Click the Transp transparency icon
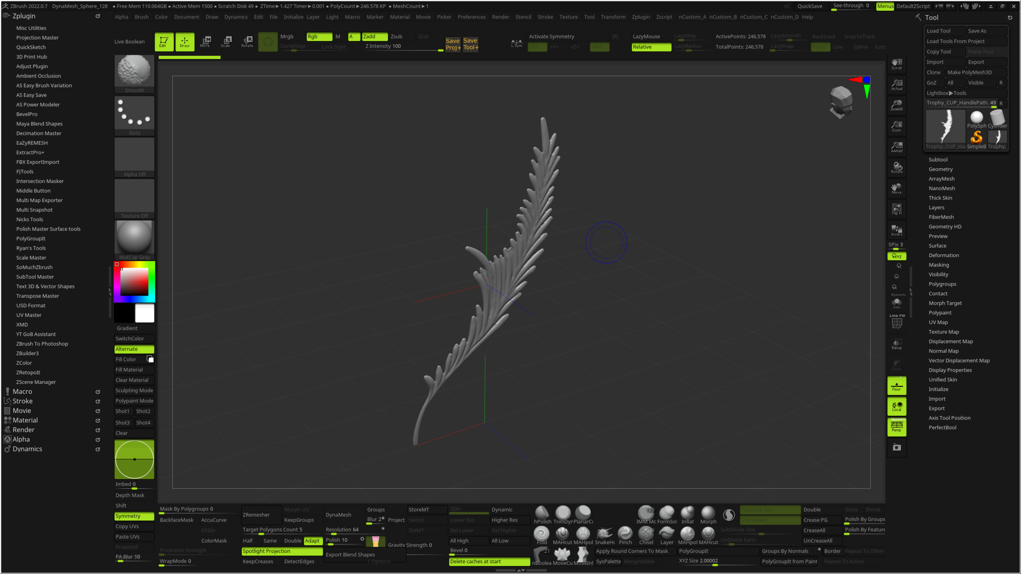 pos(897,343)
